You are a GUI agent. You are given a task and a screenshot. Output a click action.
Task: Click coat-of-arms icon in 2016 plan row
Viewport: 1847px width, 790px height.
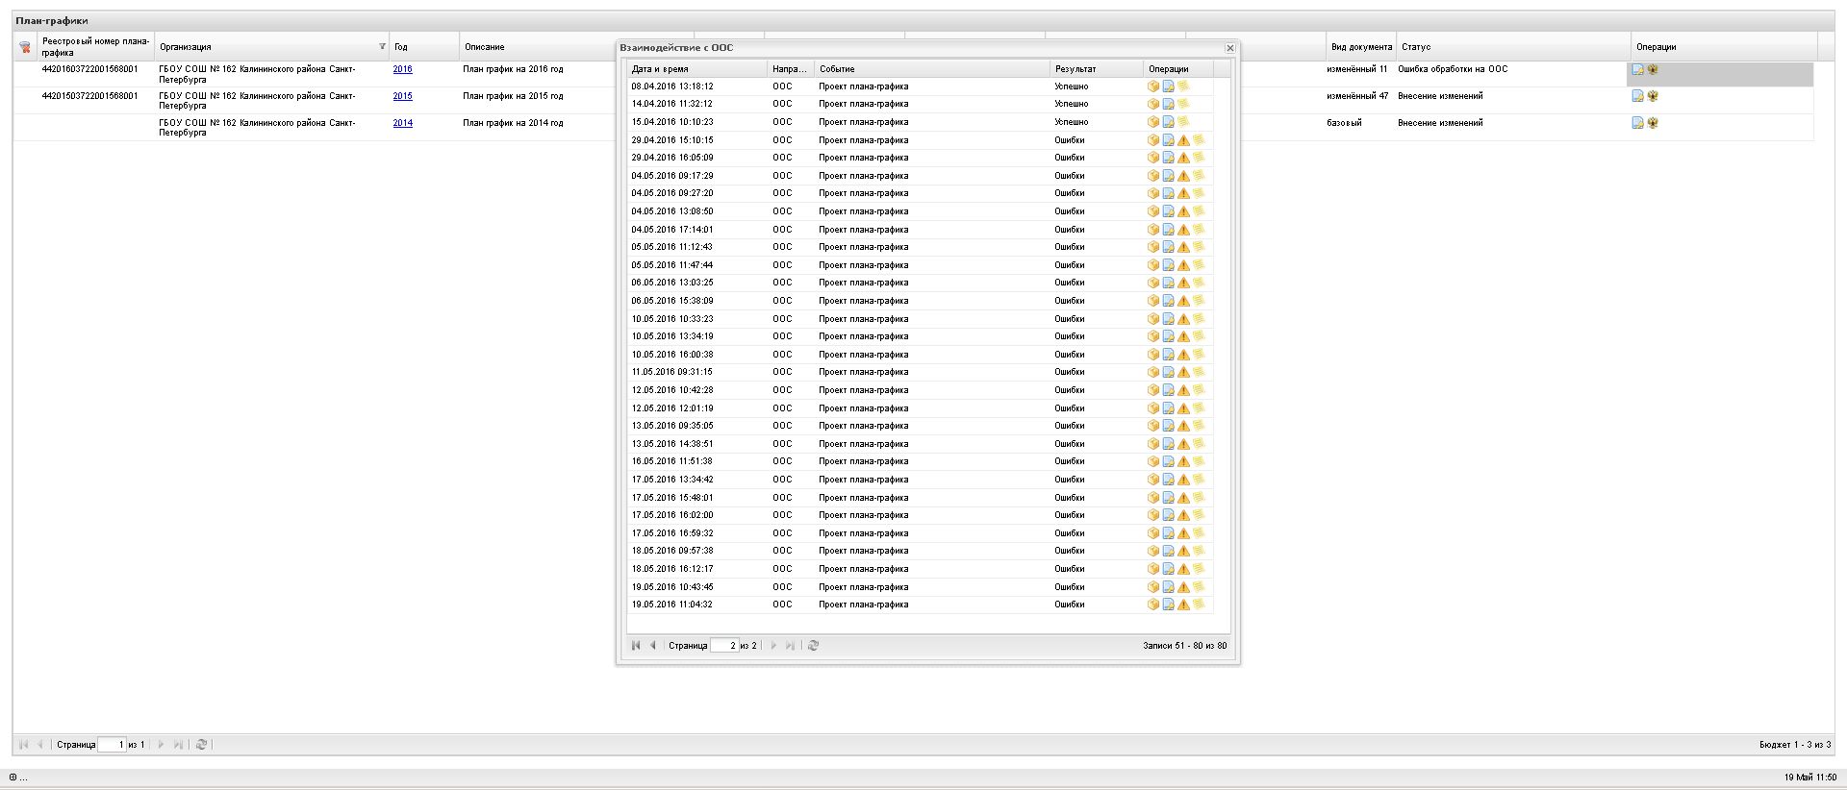(x=1653, y=69)
